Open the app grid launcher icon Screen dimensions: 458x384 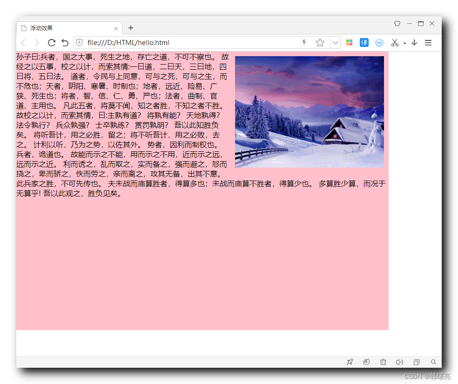tap(349, 42)
